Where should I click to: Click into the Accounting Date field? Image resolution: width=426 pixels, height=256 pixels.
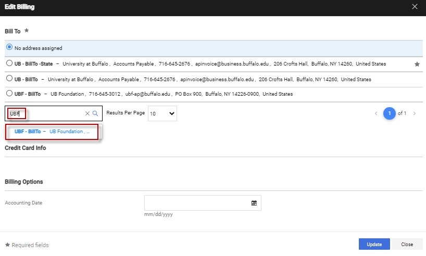pos(197,203)
